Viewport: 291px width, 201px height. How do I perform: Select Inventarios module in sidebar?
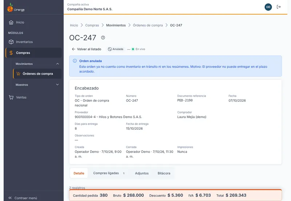click(33, 42)
